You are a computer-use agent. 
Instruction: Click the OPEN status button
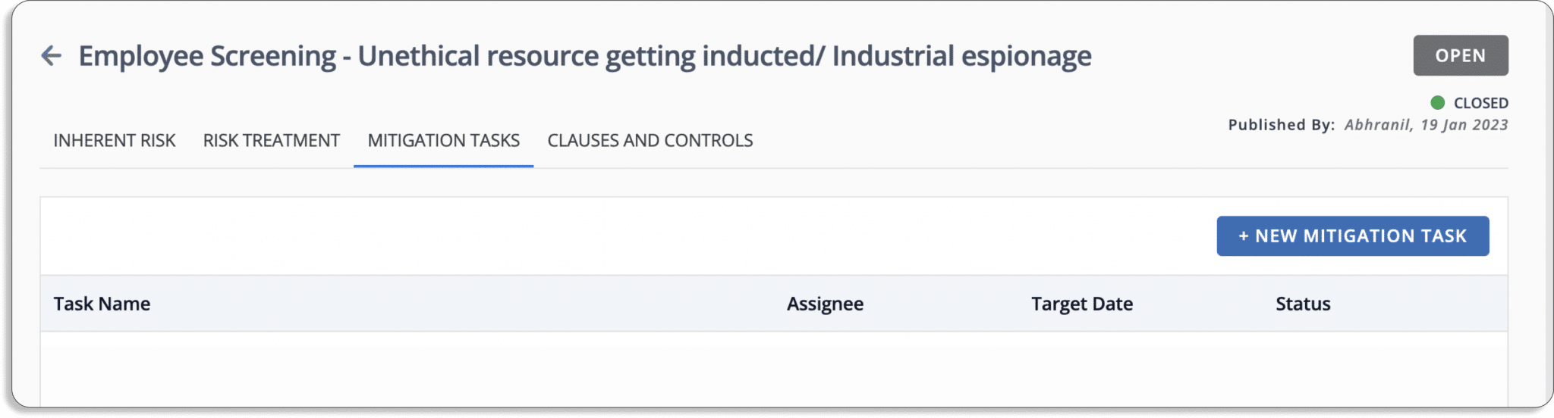tap(1460, 55)
